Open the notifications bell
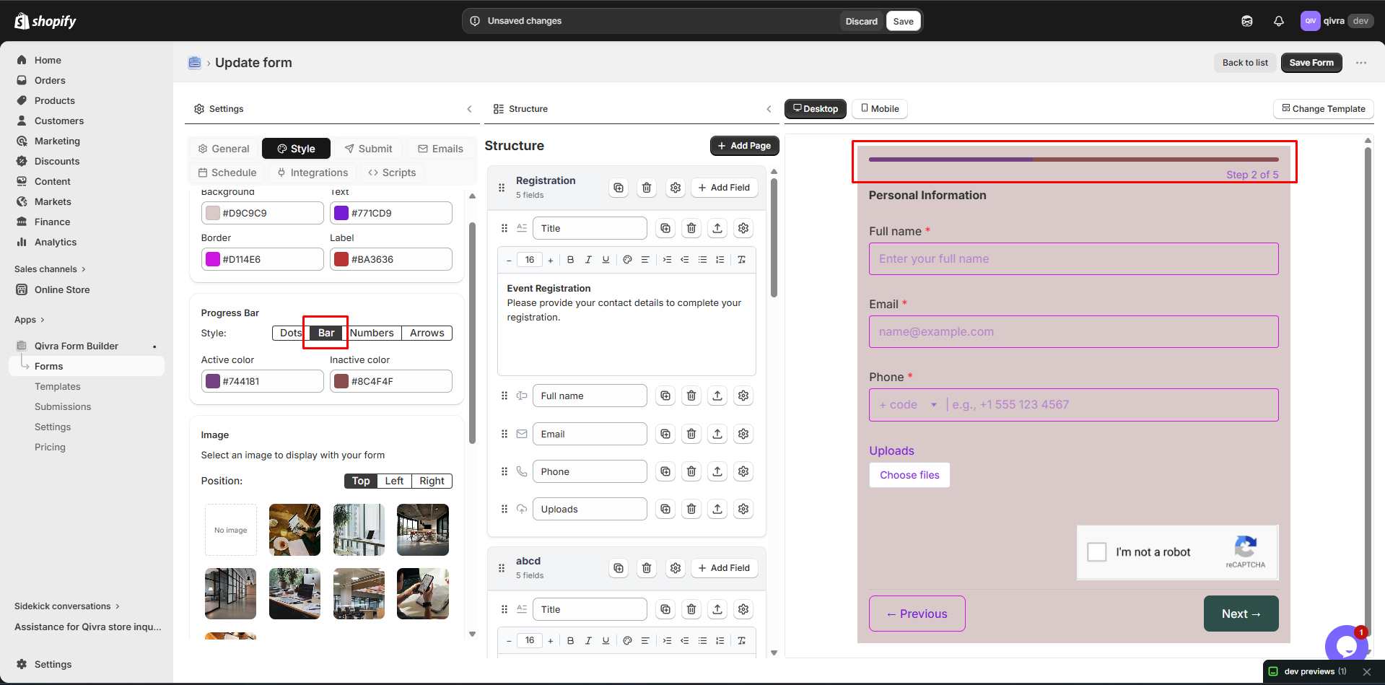 click(1279, 21)
